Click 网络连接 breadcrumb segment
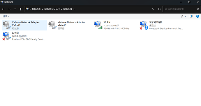 point(68,9)
